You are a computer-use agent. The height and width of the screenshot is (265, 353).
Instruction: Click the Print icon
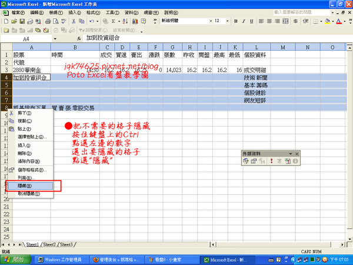[x=48, y=21]
